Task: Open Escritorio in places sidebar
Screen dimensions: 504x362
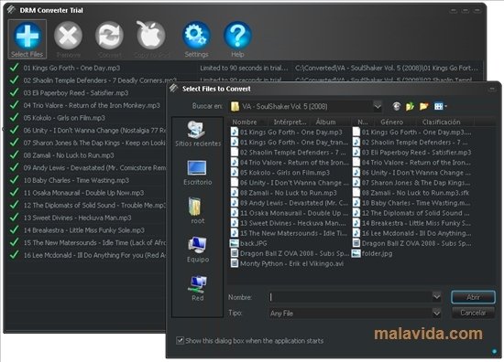Action: click(x=197, y=173)
